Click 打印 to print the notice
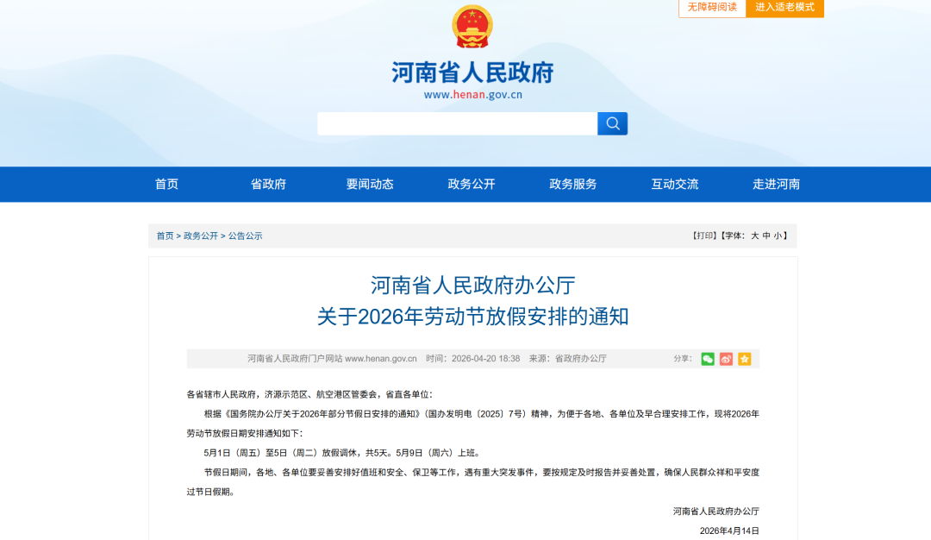 pos(704,235)
